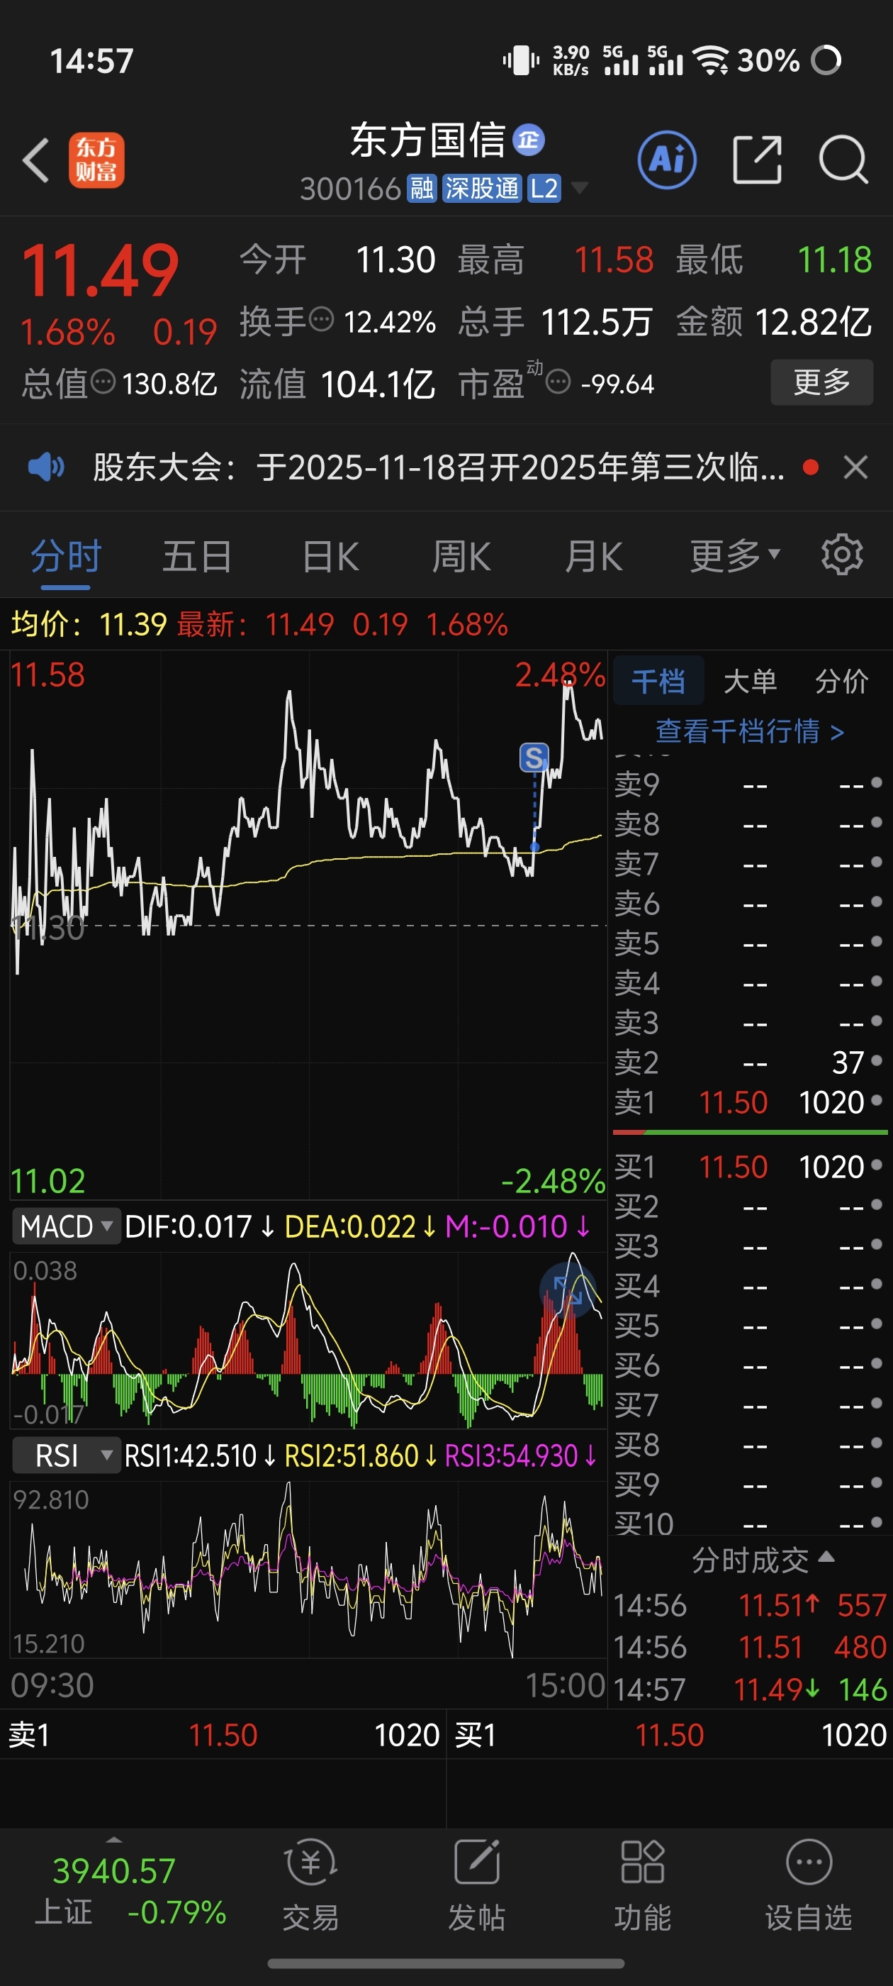
Task: Open the 股东大会 announcement text
Action: point(439,467)
